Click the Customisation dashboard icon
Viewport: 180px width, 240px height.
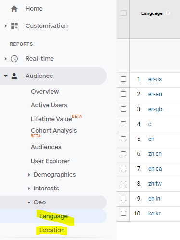click(14, 26)
